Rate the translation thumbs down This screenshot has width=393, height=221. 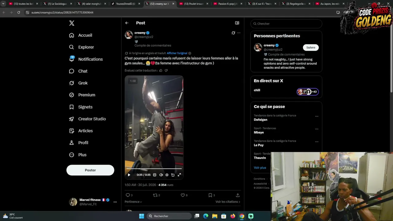pos(166,71)
